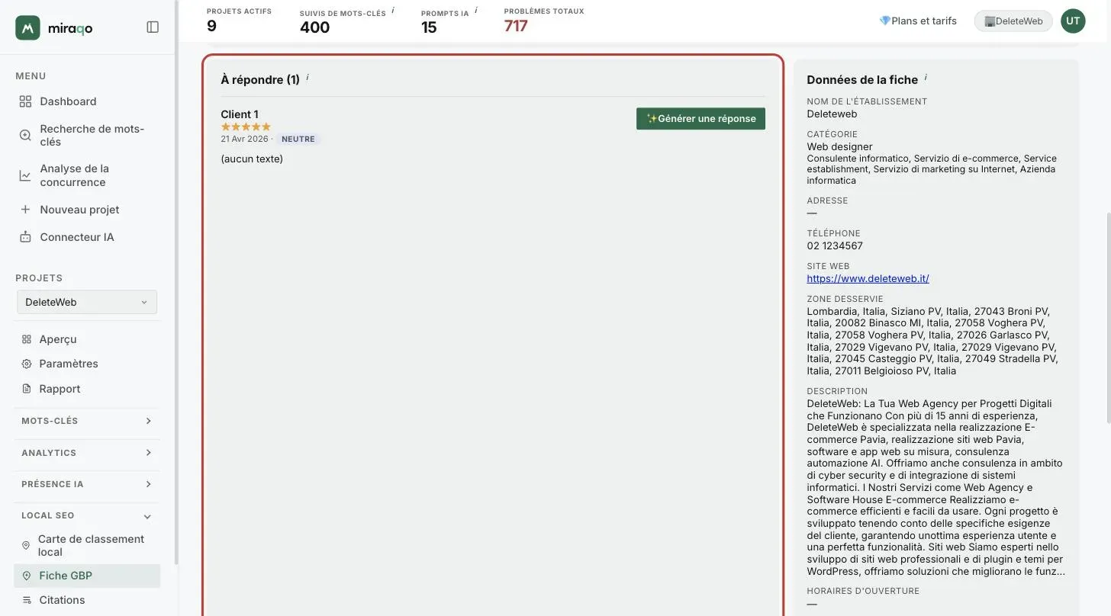The height and width of the screenshot is (616, 1111).
Task: Click the DeleteWeb account pill button
Action: click(1013, 21)
